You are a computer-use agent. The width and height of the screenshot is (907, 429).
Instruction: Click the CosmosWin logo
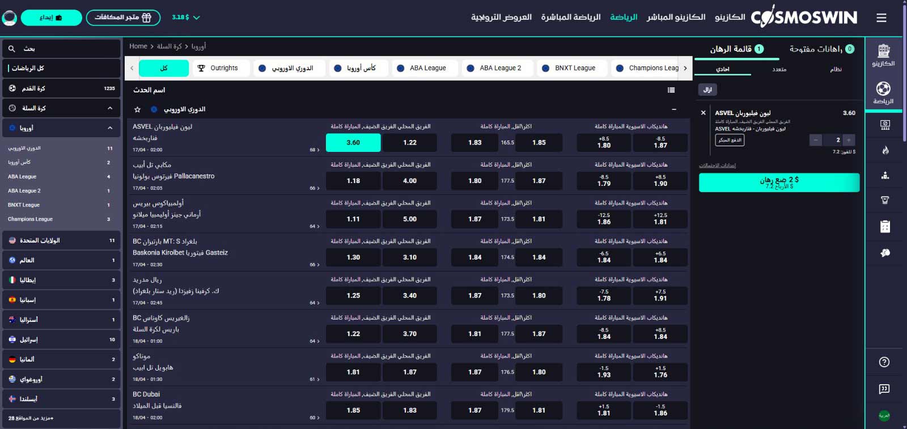pos(804,17)
